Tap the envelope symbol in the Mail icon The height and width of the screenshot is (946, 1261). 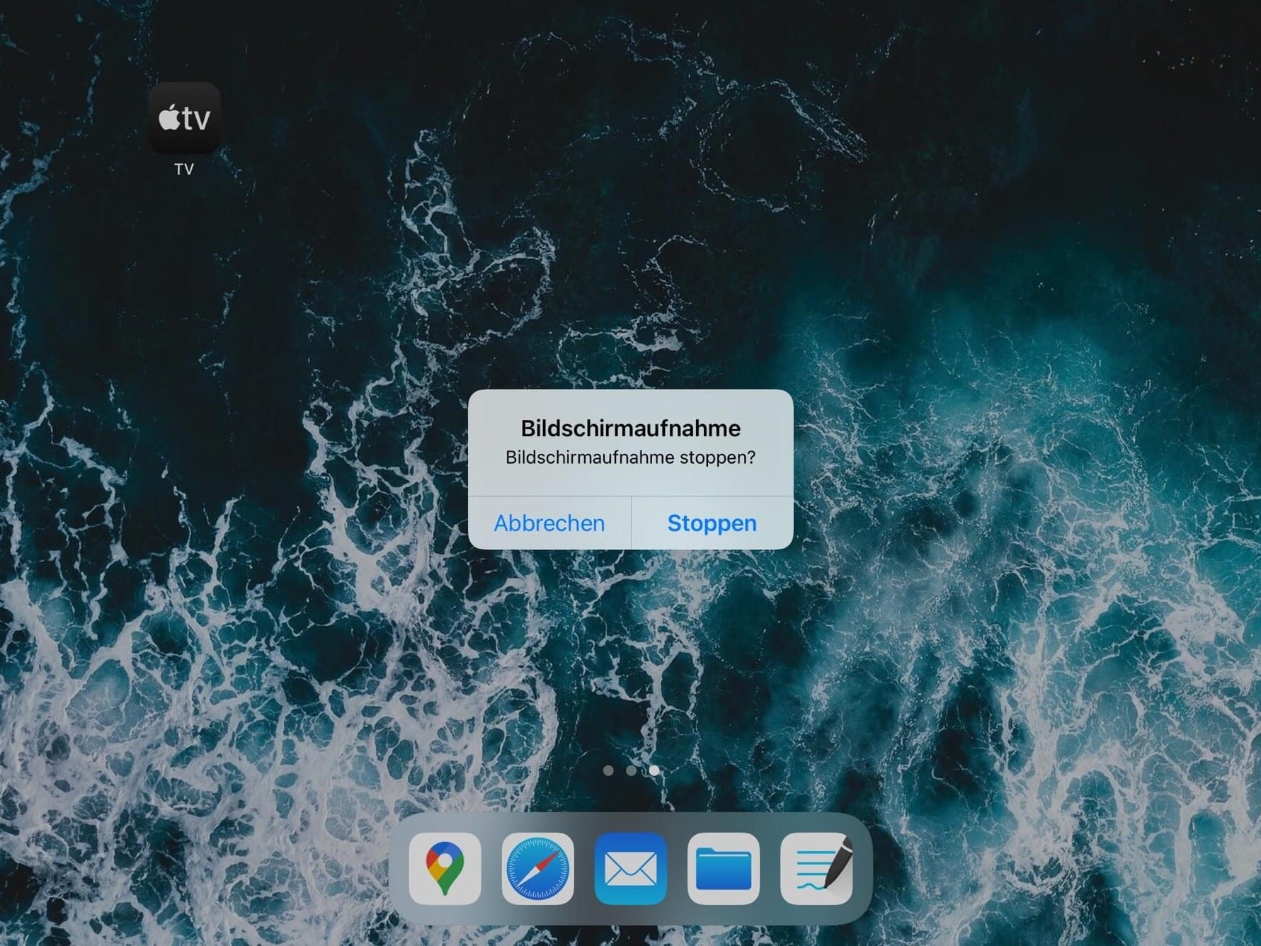[x=630, y=870]
